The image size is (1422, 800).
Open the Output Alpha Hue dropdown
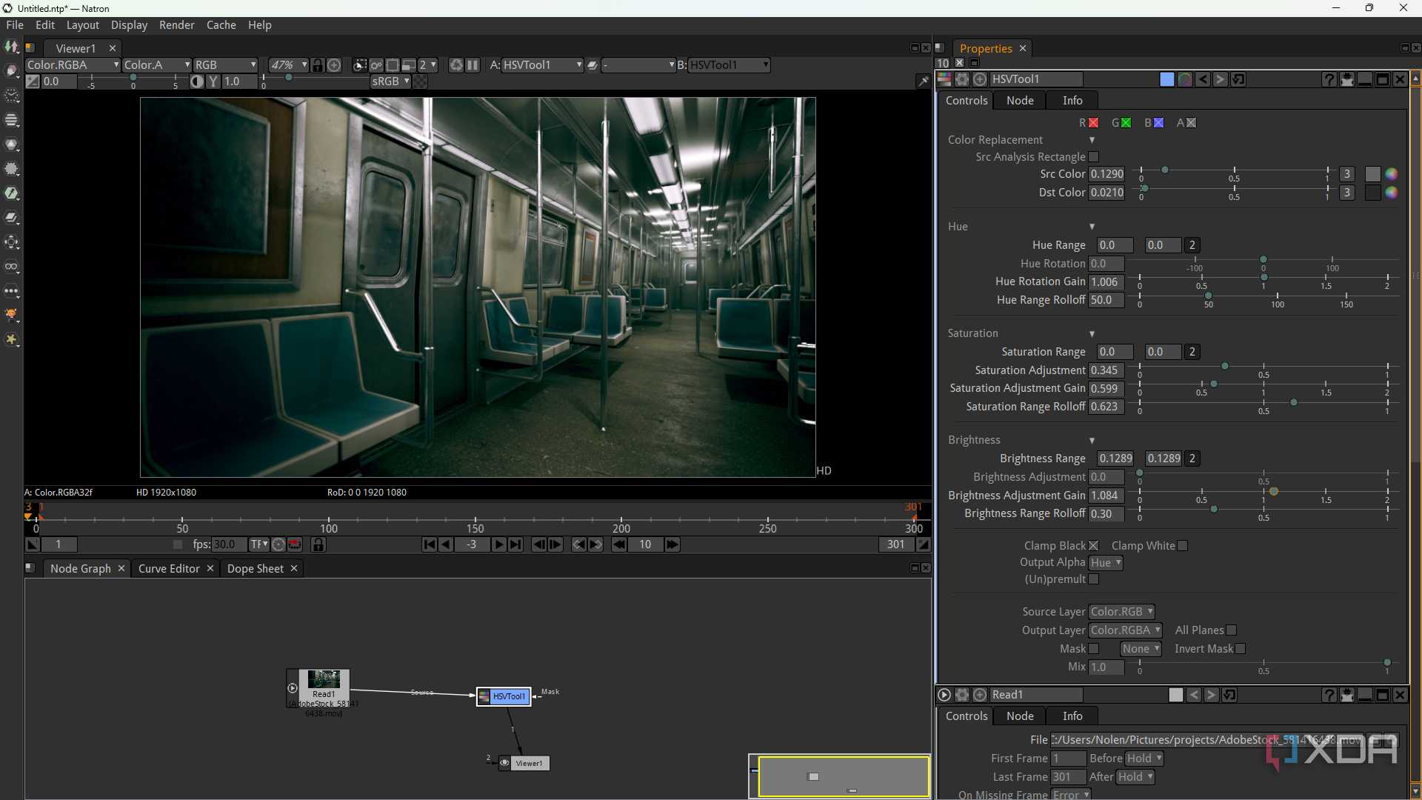coord(1106,563)
